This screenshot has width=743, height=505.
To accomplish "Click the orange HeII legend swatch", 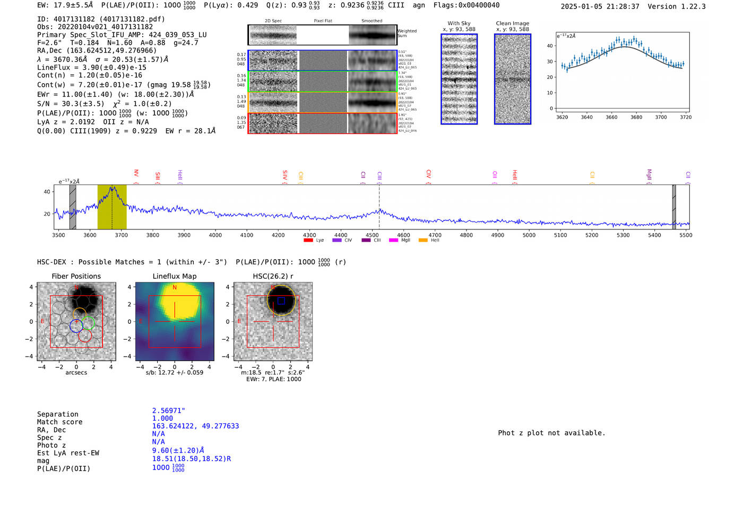I will [x=423, y=241].
